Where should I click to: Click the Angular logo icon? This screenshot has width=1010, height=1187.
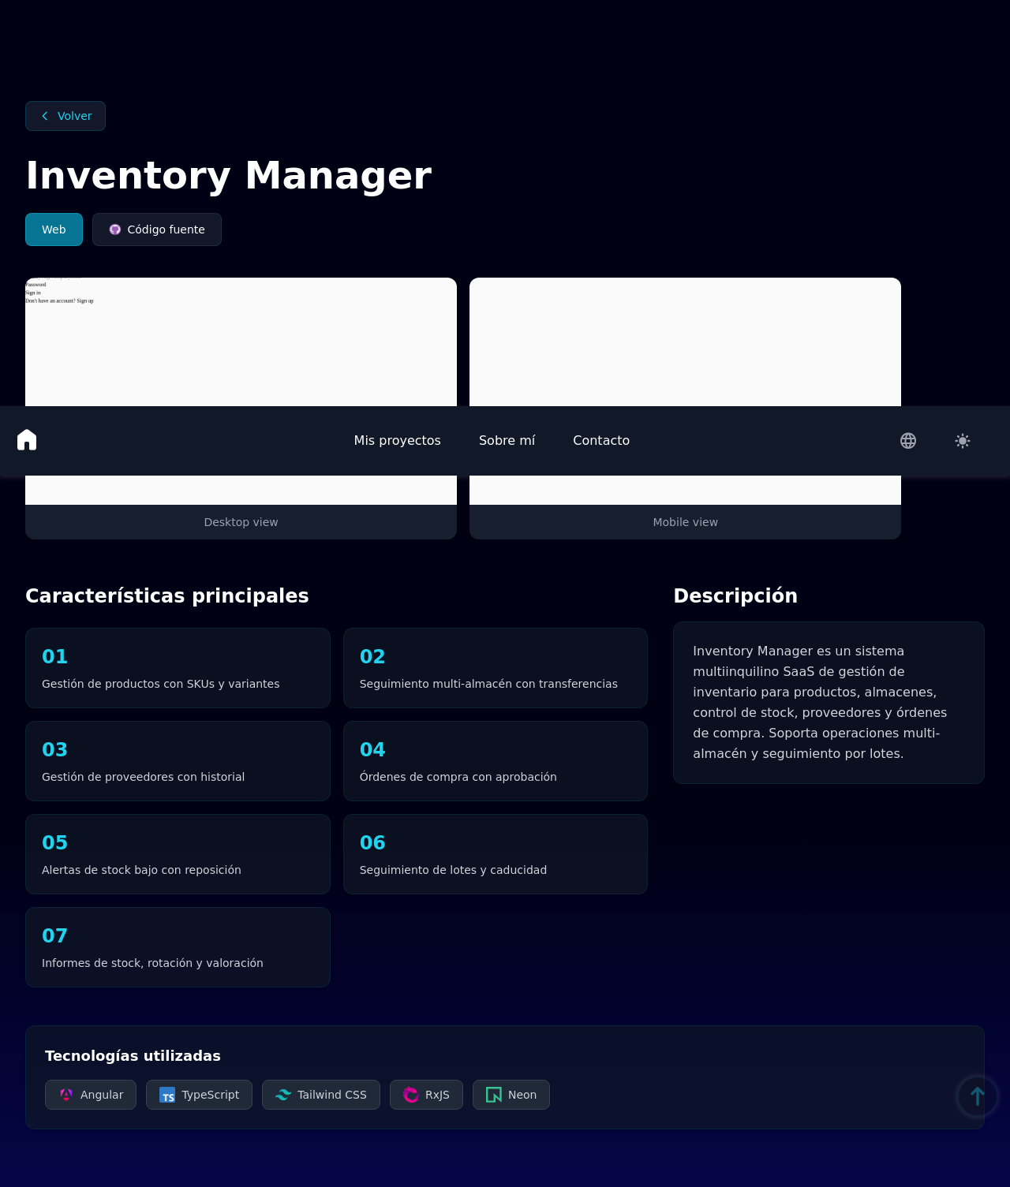(66, 1095)
